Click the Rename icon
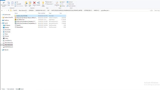Screen dimensions: 160x90 point(38,3)
